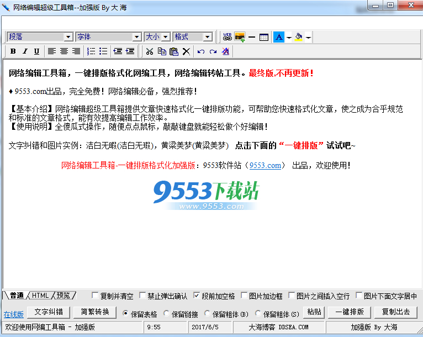
Task: Toggle italic formatting button
Action: coord(25,51)
